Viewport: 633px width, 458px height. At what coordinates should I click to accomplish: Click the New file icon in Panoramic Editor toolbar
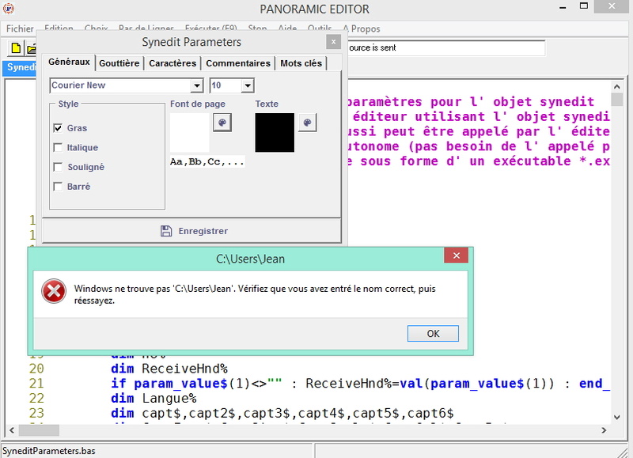(x=16, y=48)
